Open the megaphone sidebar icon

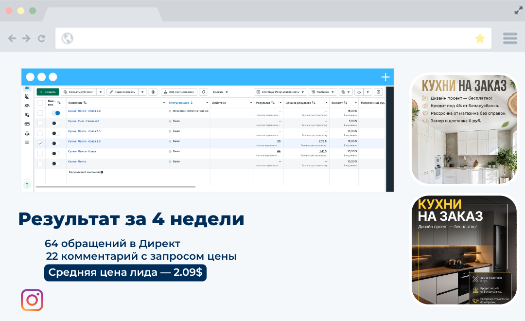pyautogui.click(x=27, y=115)
